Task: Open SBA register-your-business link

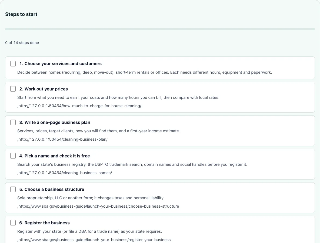Action: (95, 239)
